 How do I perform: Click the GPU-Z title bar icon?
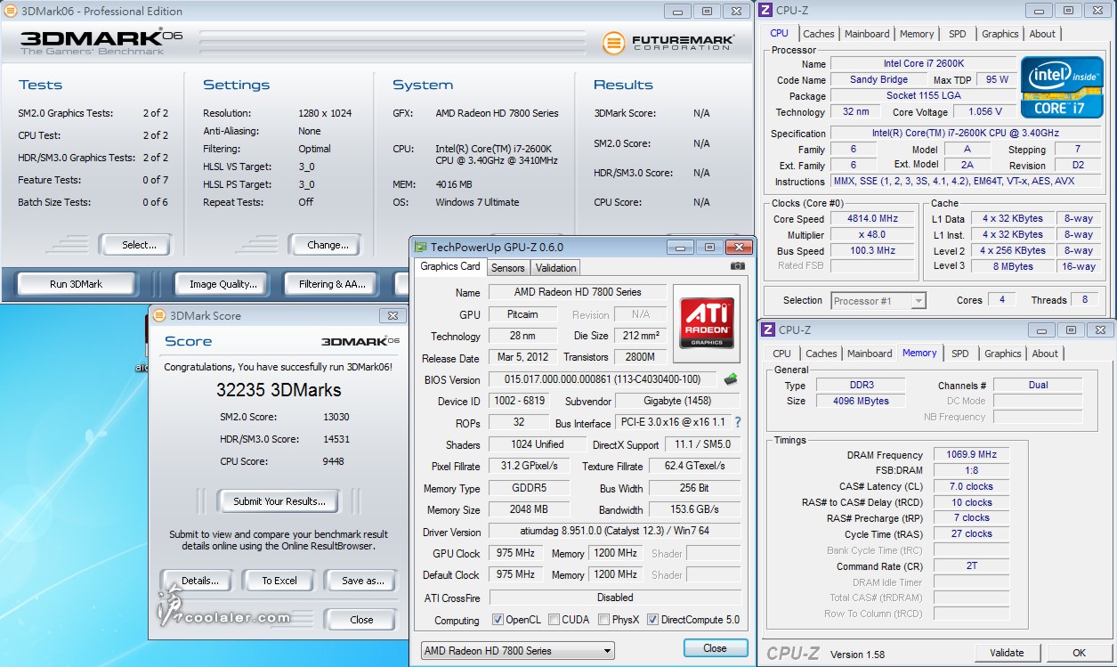421,247
